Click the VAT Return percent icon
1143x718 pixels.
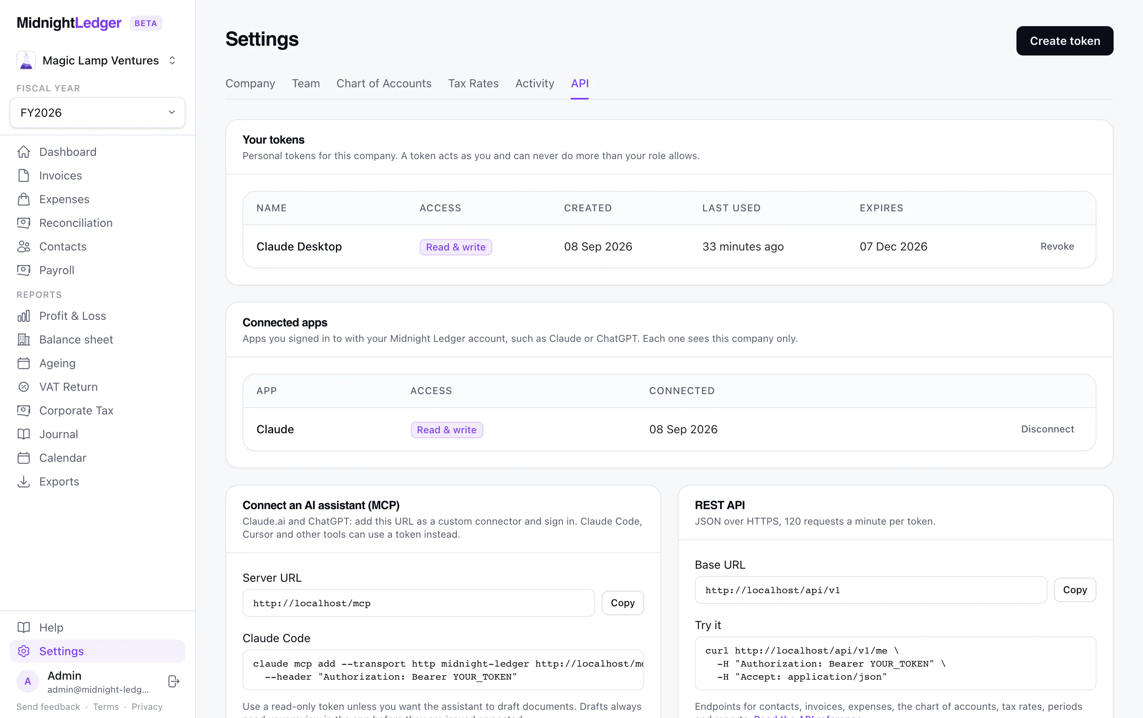tap(24, 387)
